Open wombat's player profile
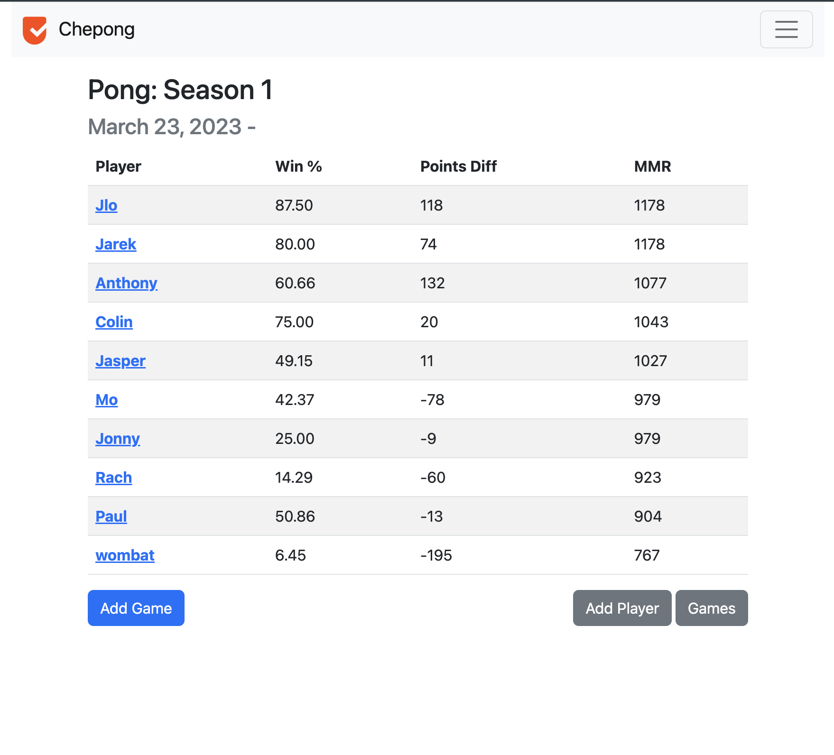 (x=125, y=555)
